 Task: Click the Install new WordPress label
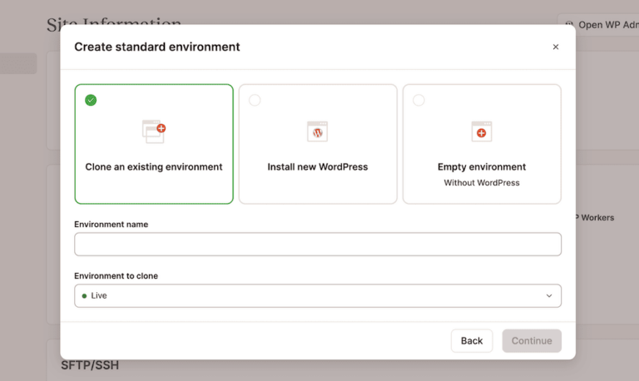[x=318, y=166]
